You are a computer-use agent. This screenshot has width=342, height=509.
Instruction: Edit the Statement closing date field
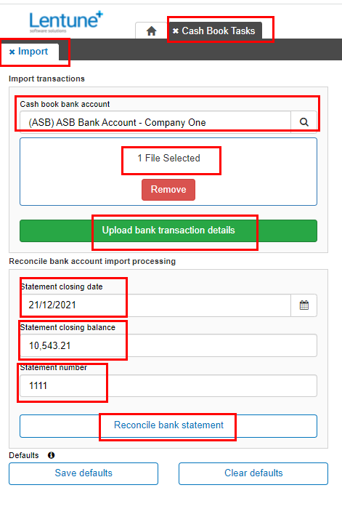(155, 305)
